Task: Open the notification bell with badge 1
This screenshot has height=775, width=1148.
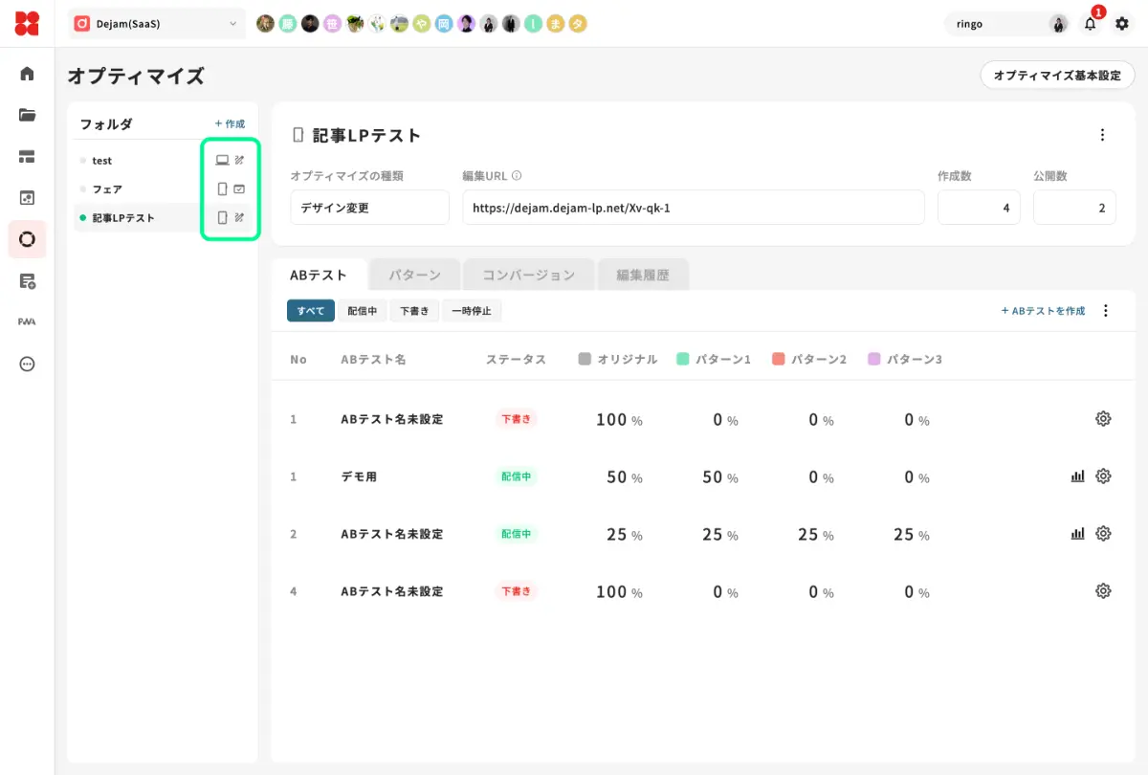Action: [1091, 24]
